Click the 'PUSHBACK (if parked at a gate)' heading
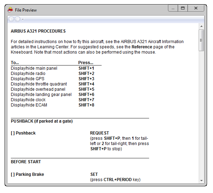The image size is (213, 193). pos(42,121)
